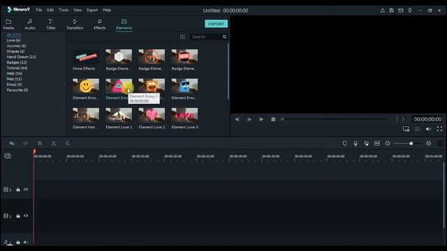Add a marker with the shield icon
This screenshot has height=251, width=447.
click(x=344, y=144)
